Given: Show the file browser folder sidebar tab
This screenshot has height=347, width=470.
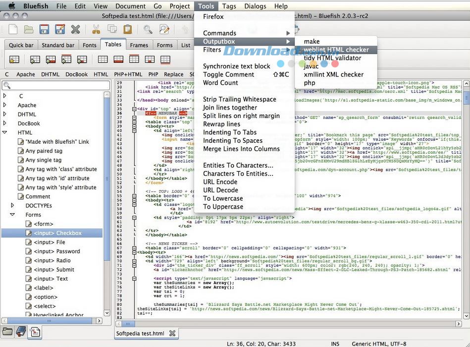Looking at the screenshot, I should (7, 332).
